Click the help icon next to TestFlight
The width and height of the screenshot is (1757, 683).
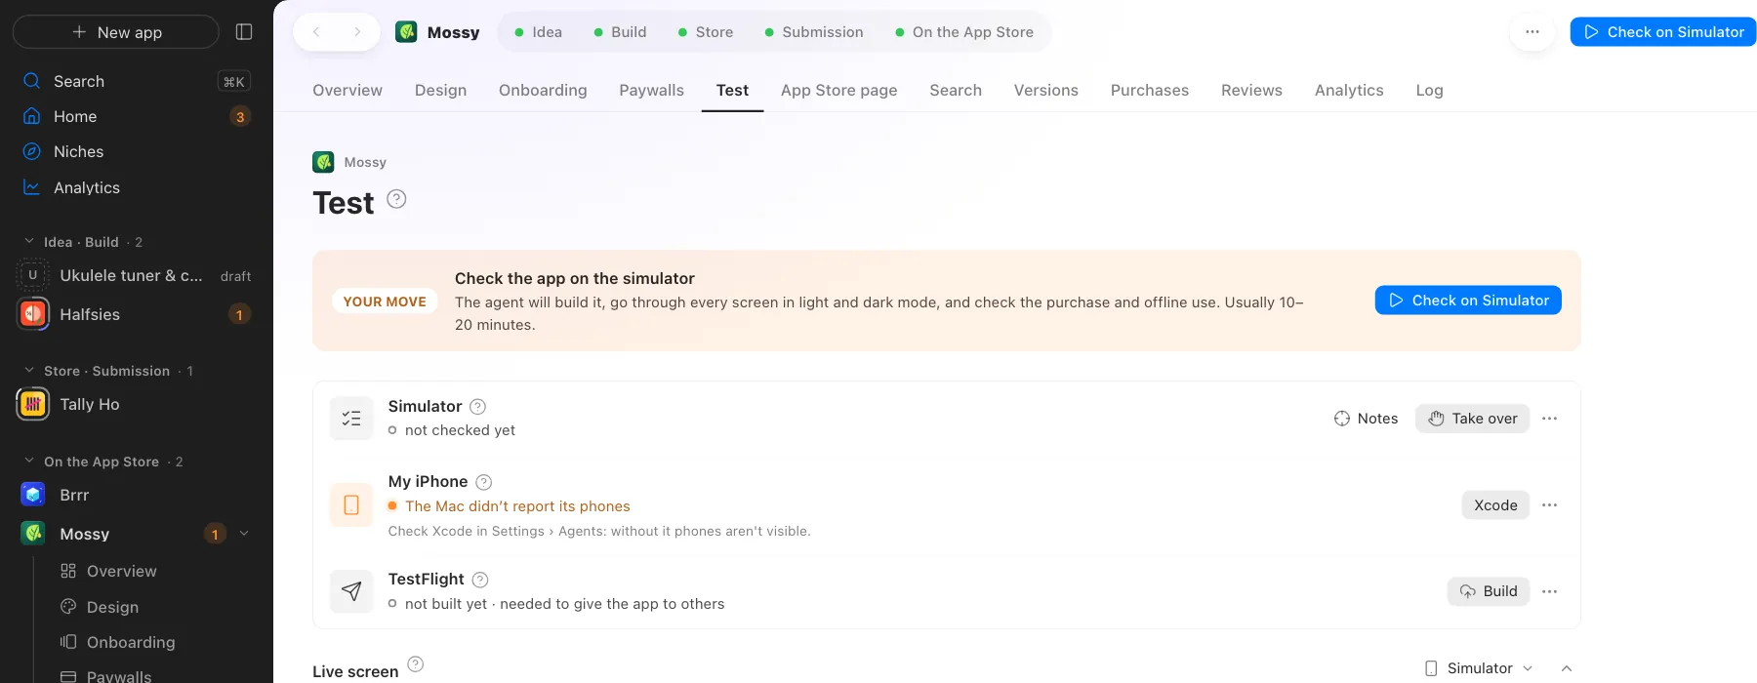(x=480, y=580)
